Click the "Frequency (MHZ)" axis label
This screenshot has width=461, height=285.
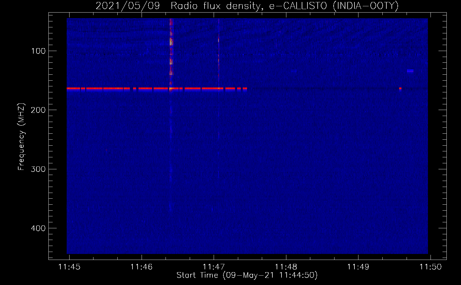coord(21,137)
